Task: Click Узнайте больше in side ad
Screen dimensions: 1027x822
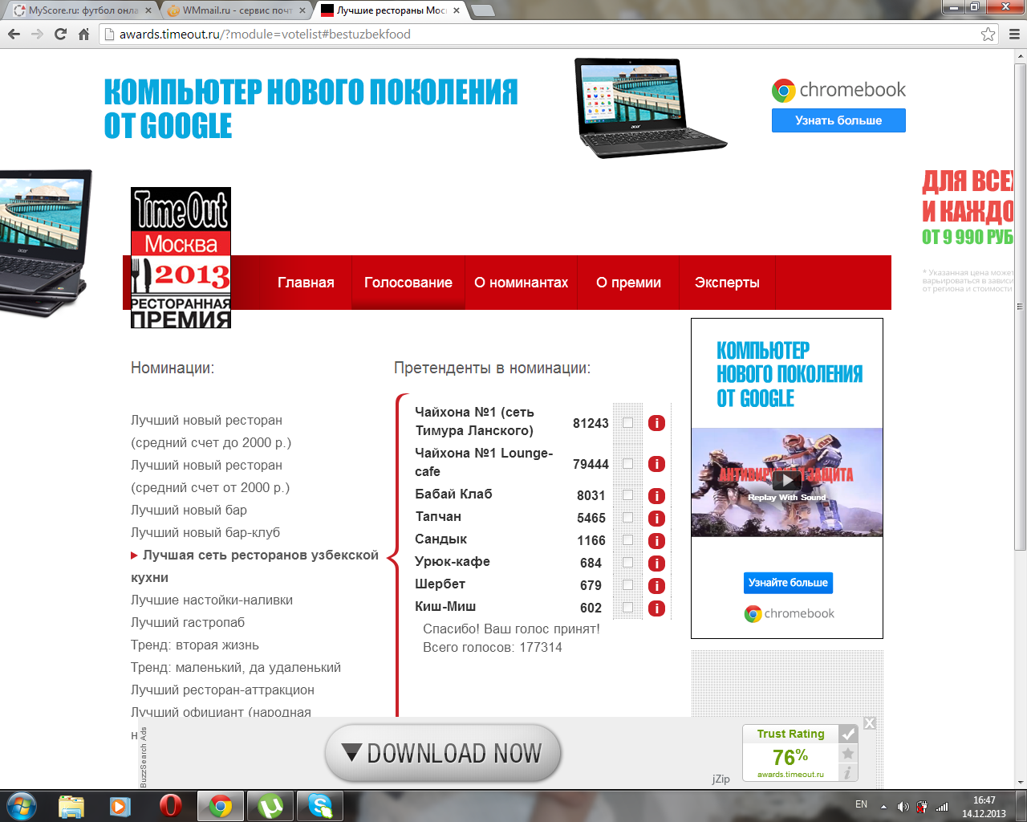Action: (788, 583)
